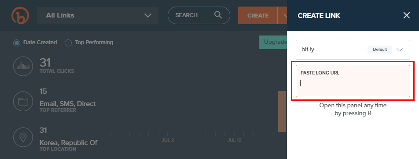Image resolution: width=419 pixels, height=159 pixels.
Task: Open the bit.ly domain dropdown
Action: pos(353,49)
